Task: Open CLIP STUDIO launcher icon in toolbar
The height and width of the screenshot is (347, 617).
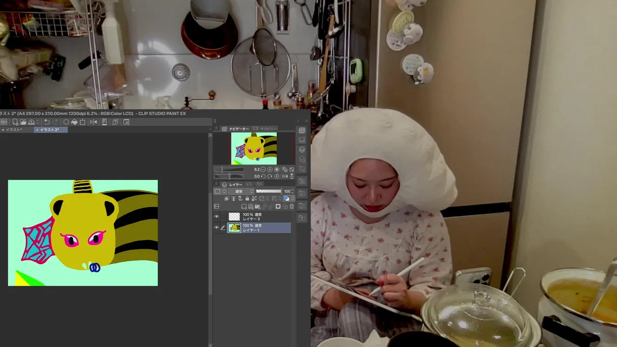Action: [4, 122]
